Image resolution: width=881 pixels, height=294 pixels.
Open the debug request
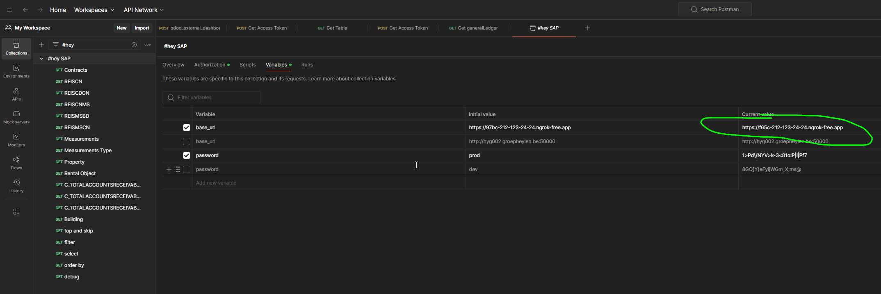(71, 277)
